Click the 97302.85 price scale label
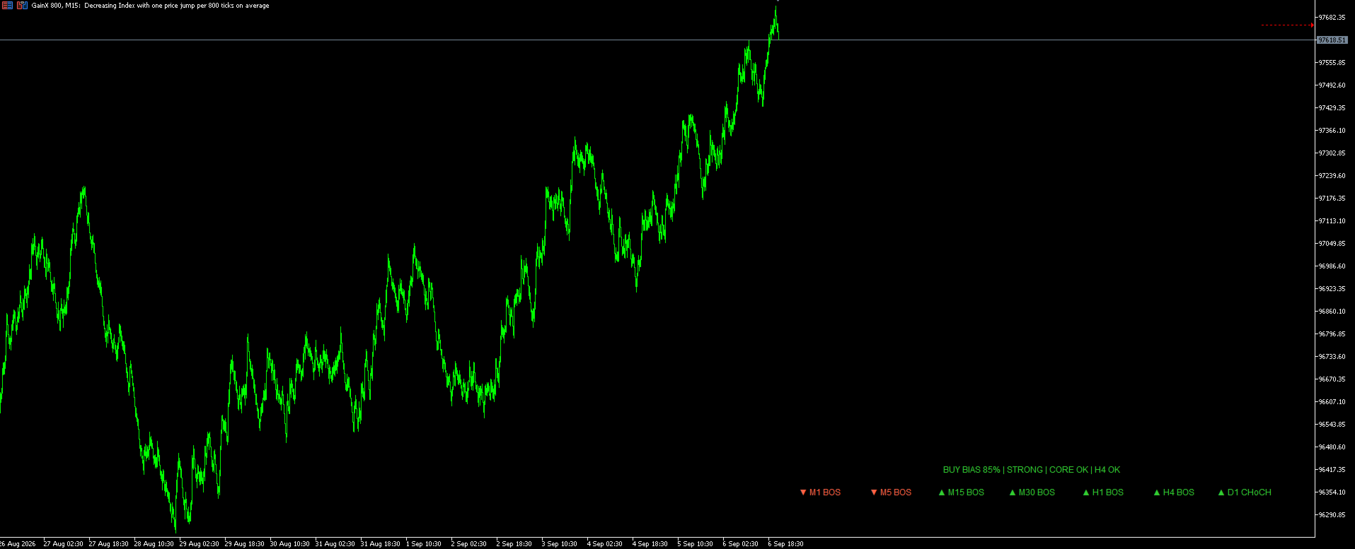The height and width of the screenshot is (549, 1355). coord(1332,153)
